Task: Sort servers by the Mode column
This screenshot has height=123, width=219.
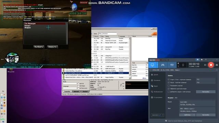Action: click(112, 36)
